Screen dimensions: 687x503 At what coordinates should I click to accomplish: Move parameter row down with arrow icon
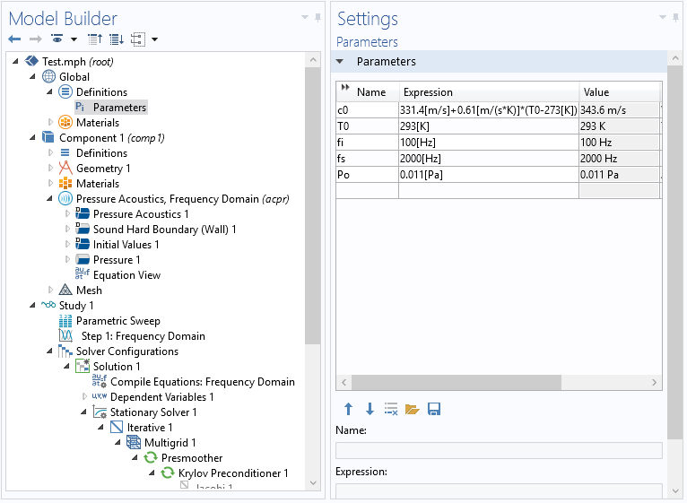pyautogui.click(x=370, y=409)
